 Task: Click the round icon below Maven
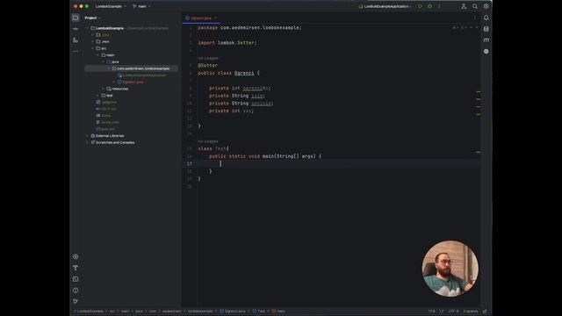[x=486, y=51]
